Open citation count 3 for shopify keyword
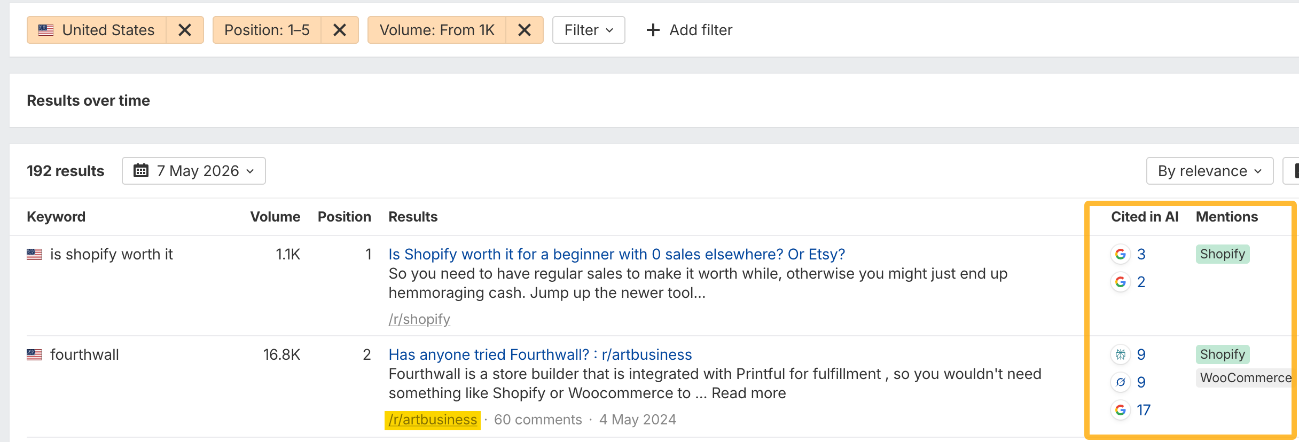Screen dimensions: 1299x442 coord(1141,254)
